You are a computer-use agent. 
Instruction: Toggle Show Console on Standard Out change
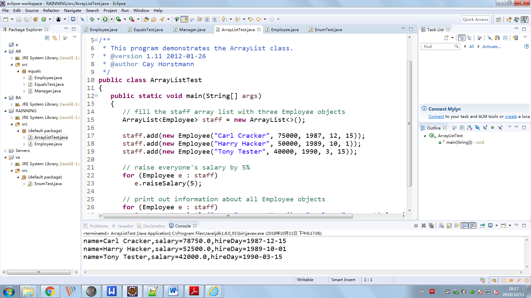[x=464, y=225]
